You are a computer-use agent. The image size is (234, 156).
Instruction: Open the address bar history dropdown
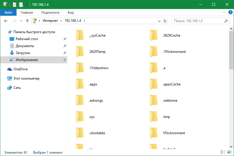coord(159,21)
